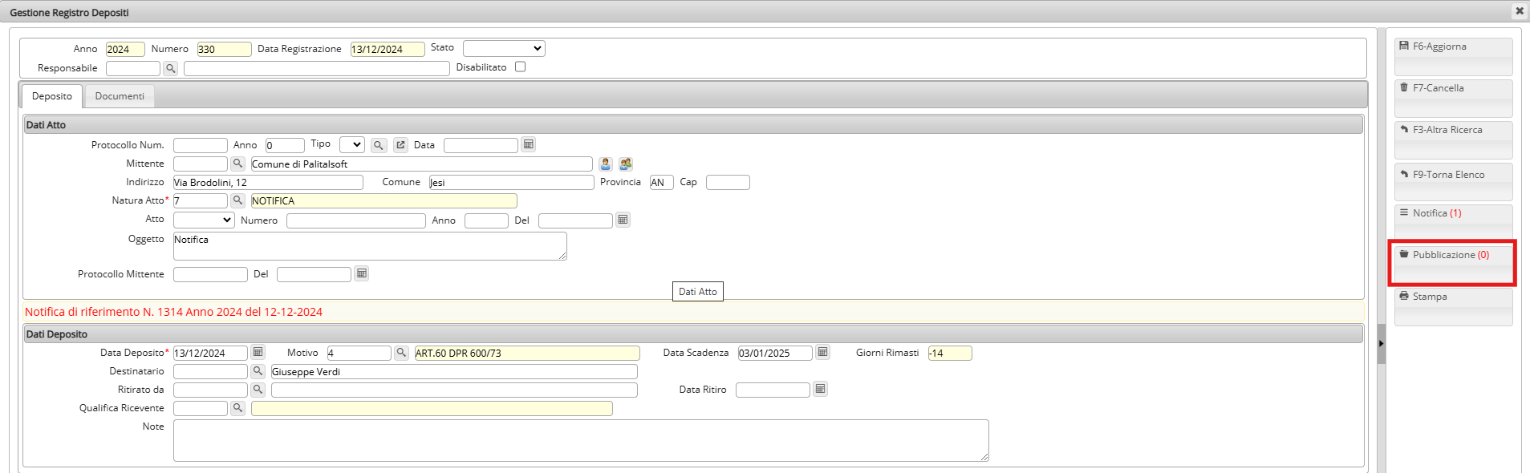This screenshot has height=473, width=1530.
Task: Click inside the Note text area
Action: [580, 440]
